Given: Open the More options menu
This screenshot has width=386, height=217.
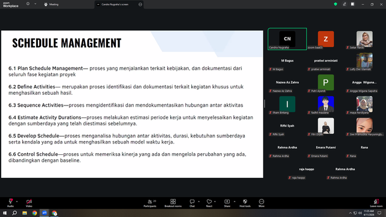Looking at the screenshot, I should pyautogui.click(x=261, y=203).
